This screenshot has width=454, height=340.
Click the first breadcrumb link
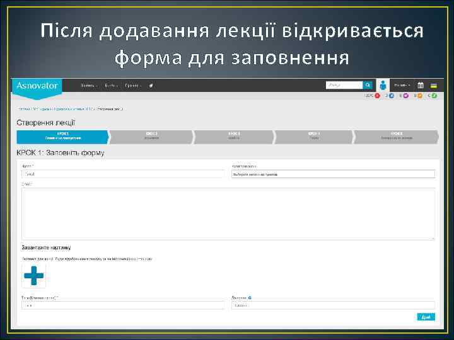(23, 109)
